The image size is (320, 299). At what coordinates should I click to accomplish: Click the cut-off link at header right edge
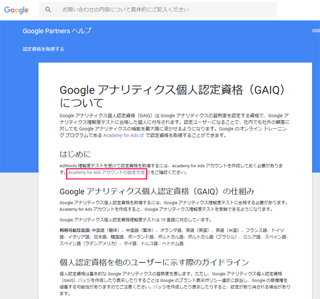tap(316, 31)
